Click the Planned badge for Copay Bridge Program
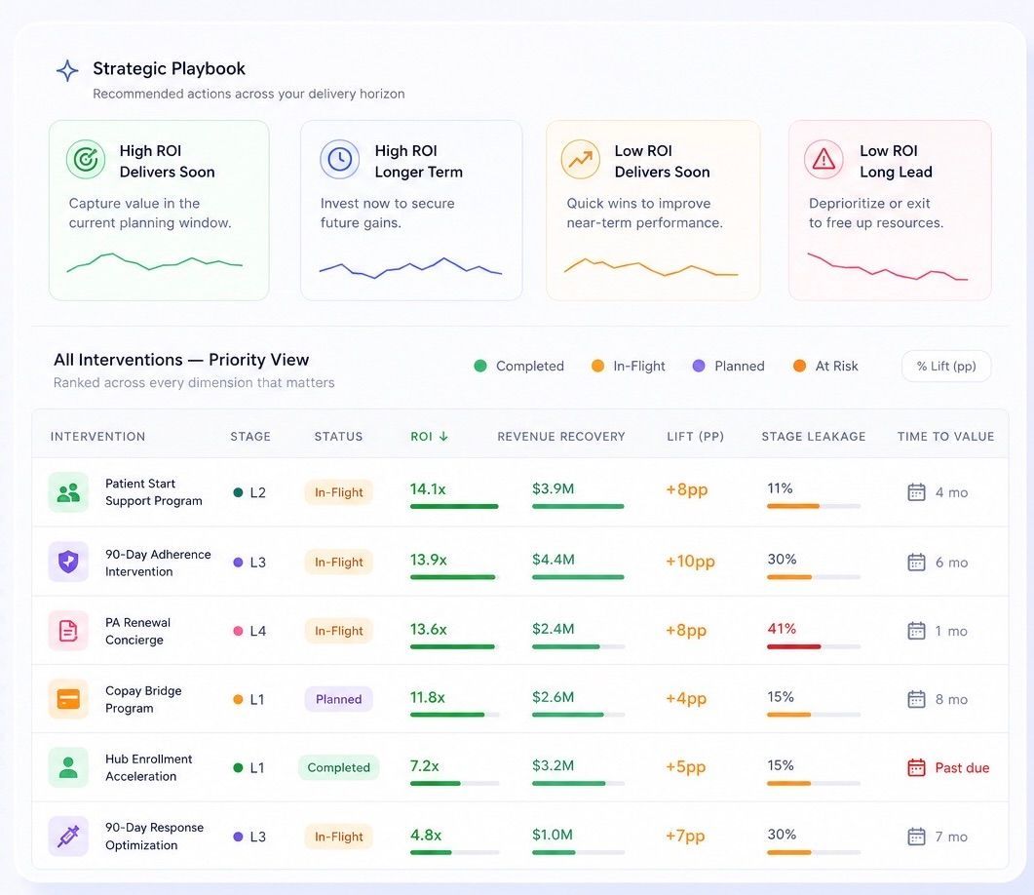 pyautogui.click(x=338, y=699)
